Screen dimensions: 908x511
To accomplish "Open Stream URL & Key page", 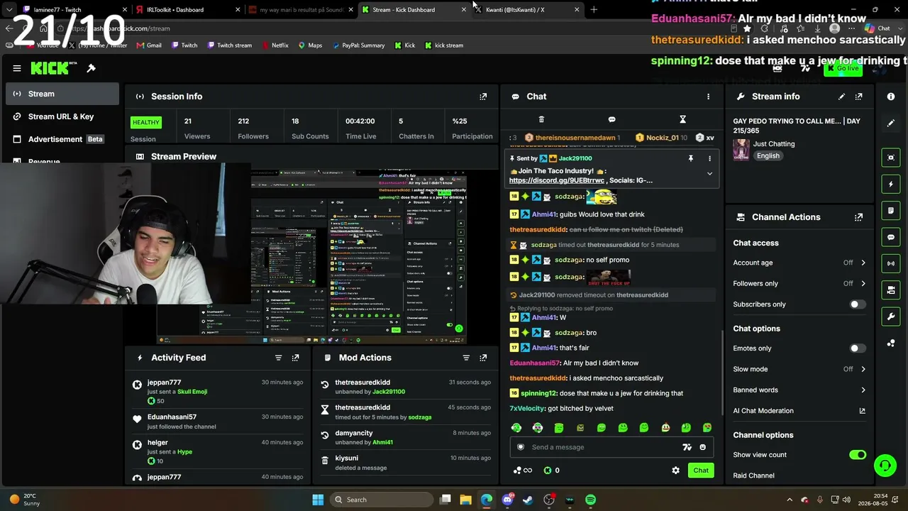I will tap(62, 116).
